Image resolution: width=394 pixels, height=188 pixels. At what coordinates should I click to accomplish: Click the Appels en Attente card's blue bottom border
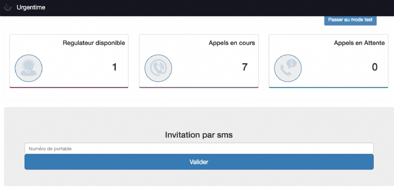tap(328, 87)
